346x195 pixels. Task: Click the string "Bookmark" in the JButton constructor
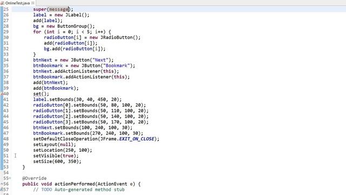(x=117, y=66)
